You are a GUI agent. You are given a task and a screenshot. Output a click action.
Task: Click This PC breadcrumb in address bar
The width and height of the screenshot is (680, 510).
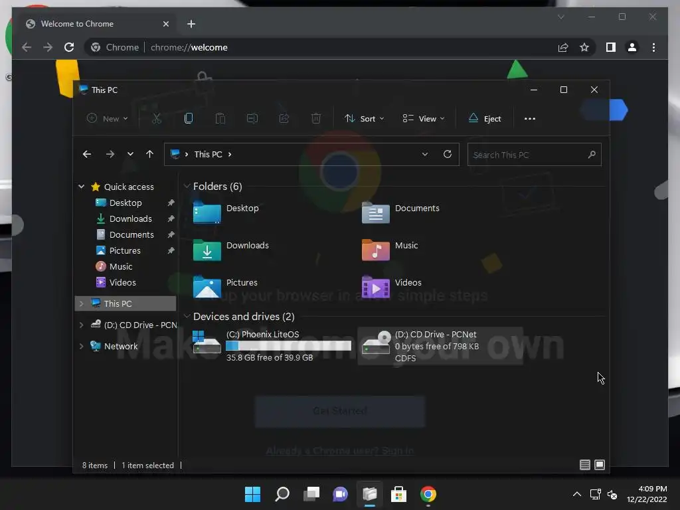tap(208, 154)
